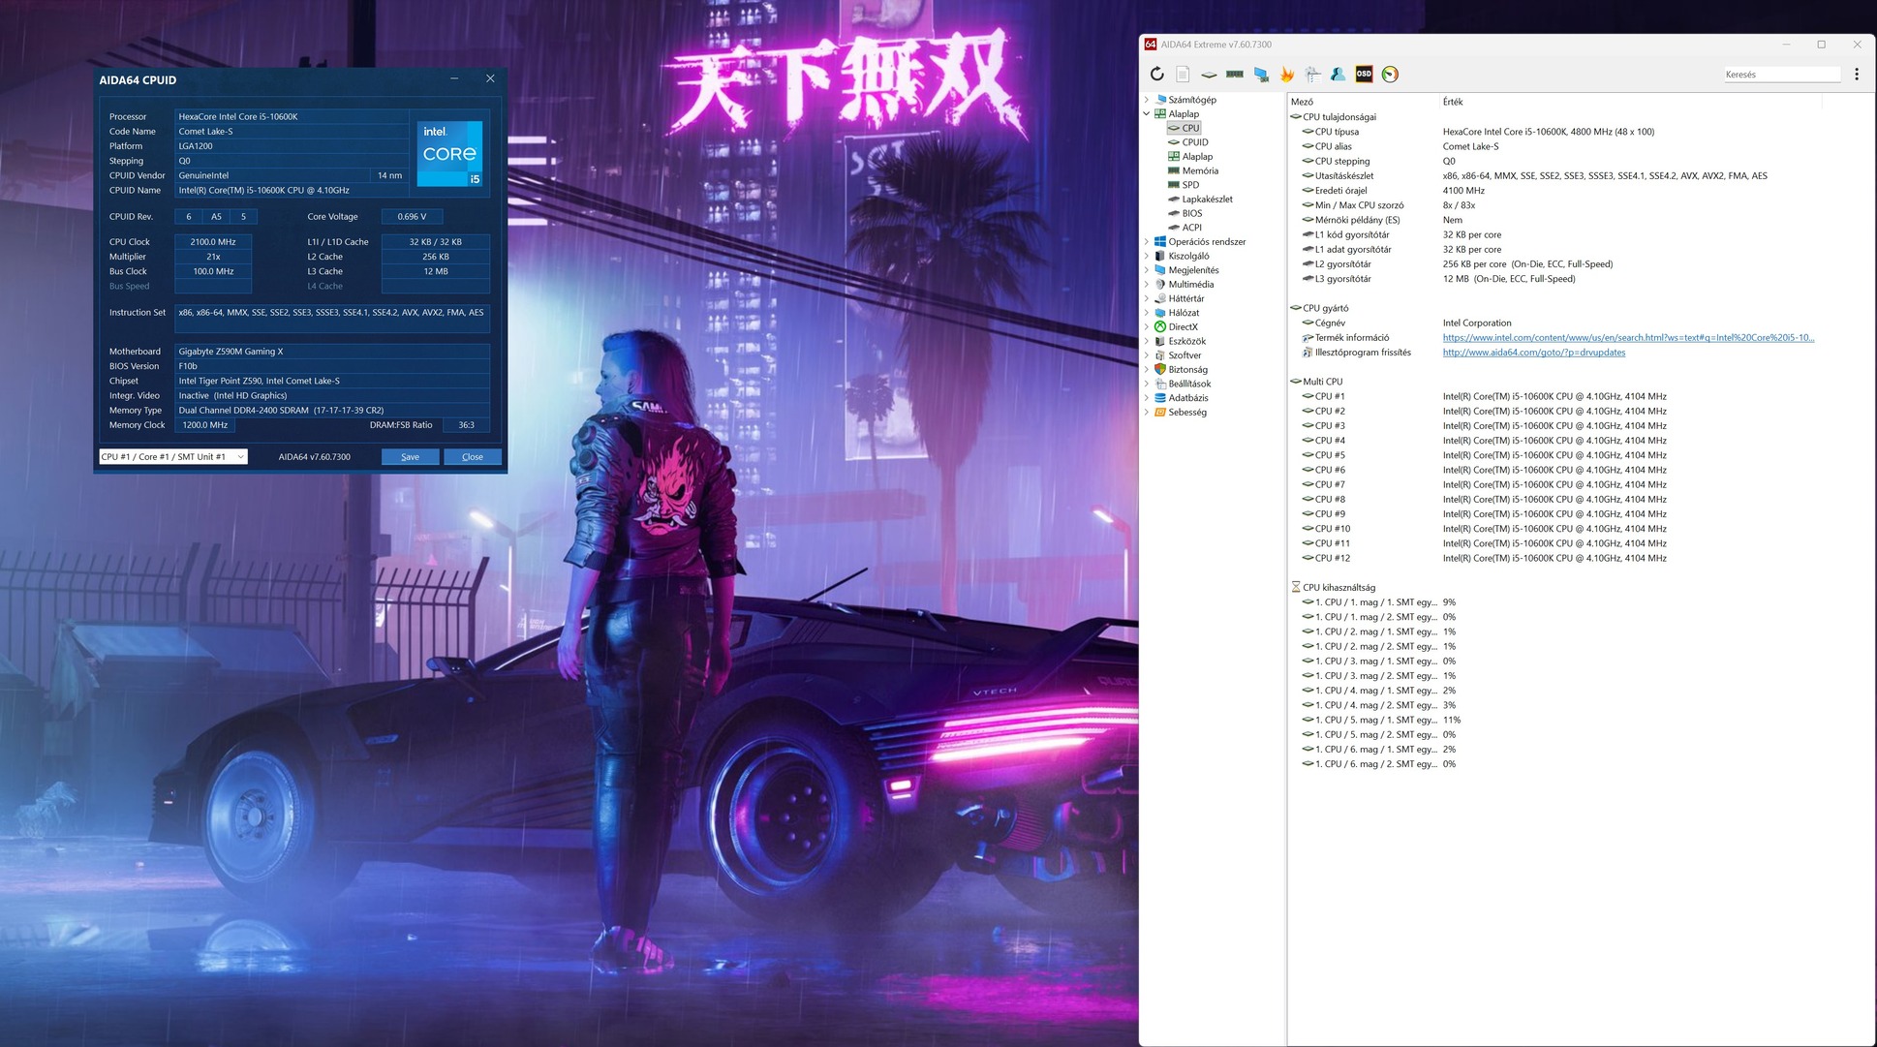This screenshot has height=1047, width=1877.
Task: Collapse the Alaplap tree node
Action: [1147, 113]
